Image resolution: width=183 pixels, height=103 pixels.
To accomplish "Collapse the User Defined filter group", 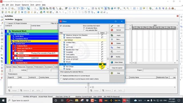I will 60,40.
